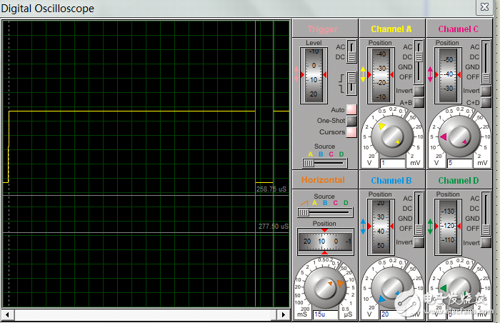Viewport: 500px width, 323px height.
Task: Click the Horizontal timebase value field
Action: tap(326, 314)
